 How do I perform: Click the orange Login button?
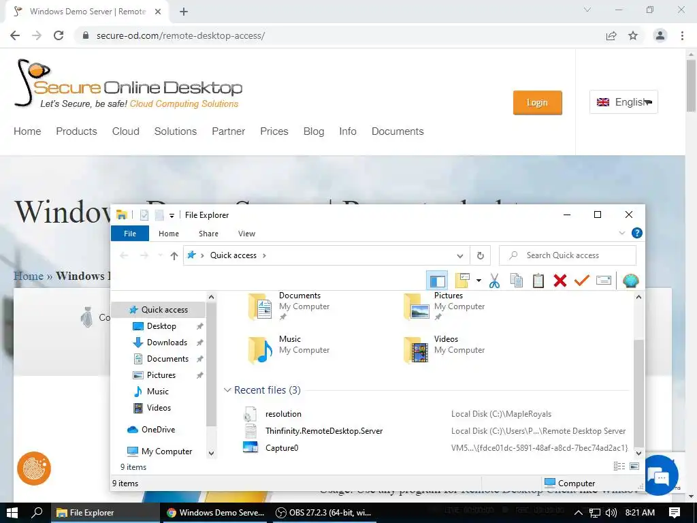pos(538,103)
